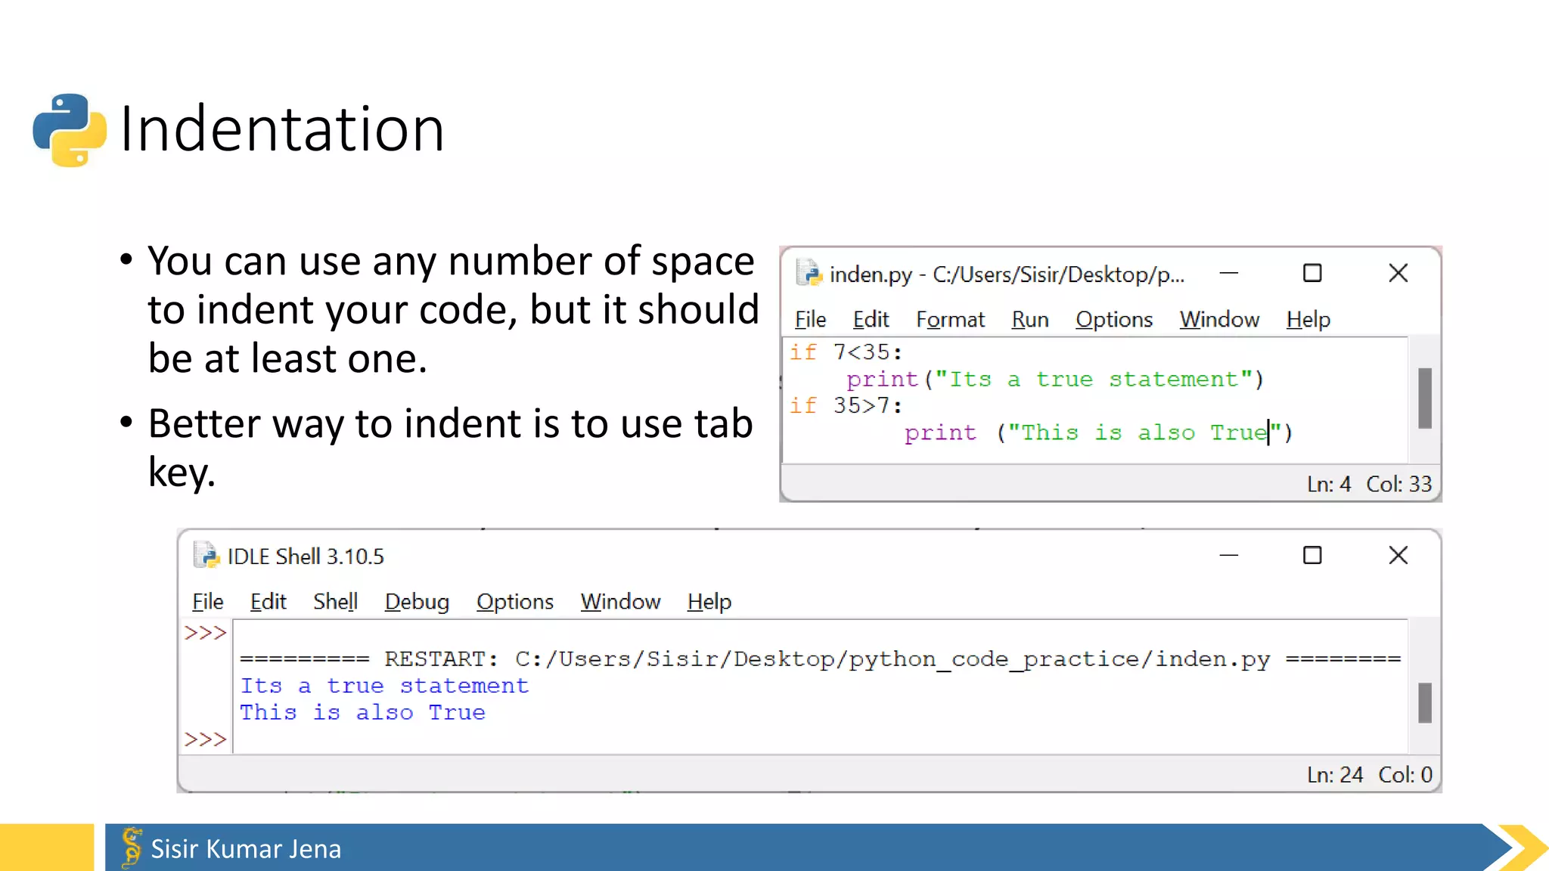Minimize the IDLE Shell window
The width and height of the screenshot is (1549, 871).
point(1229,556)
